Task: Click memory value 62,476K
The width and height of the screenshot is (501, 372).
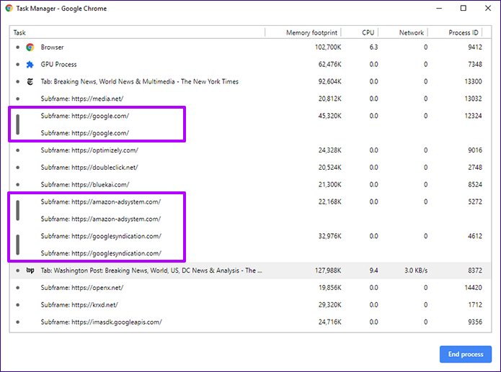Action: (x=329, y=65)
